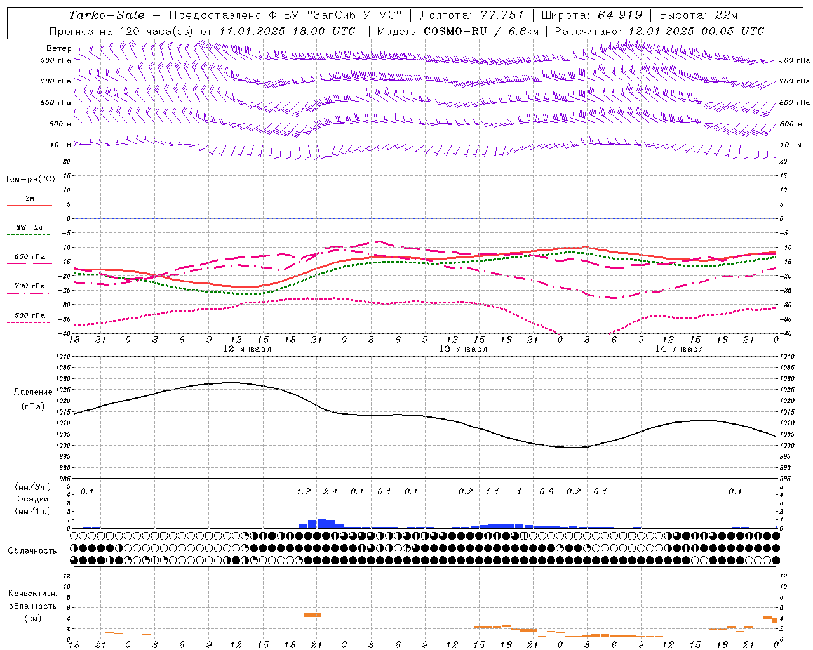This screenshot has height=650, width=813.
Task: Click the tallest blue precipitation bar
Action: point(321,524)
